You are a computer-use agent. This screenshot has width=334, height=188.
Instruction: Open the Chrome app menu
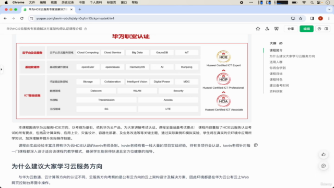point(18,2)
